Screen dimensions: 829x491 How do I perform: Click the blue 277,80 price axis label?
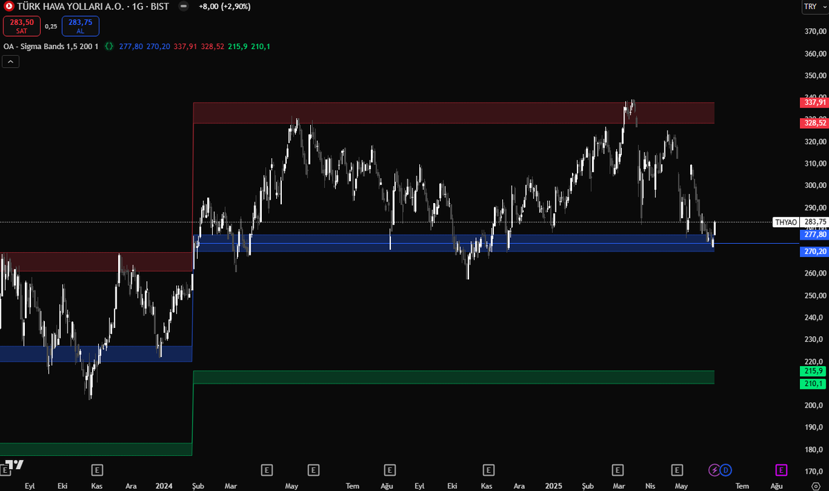[x=813, y=235]
